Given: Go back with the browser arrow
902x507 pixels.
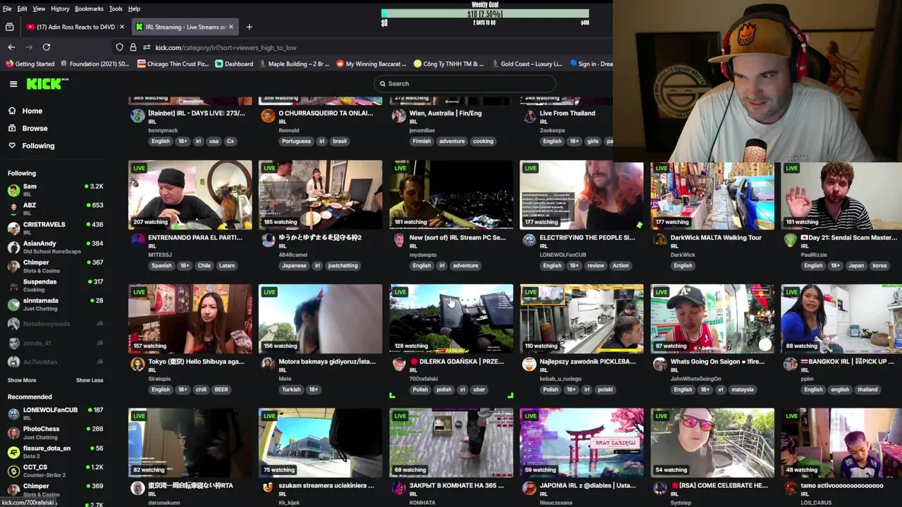Looking at the screenshot, I should tap(11, 47).
